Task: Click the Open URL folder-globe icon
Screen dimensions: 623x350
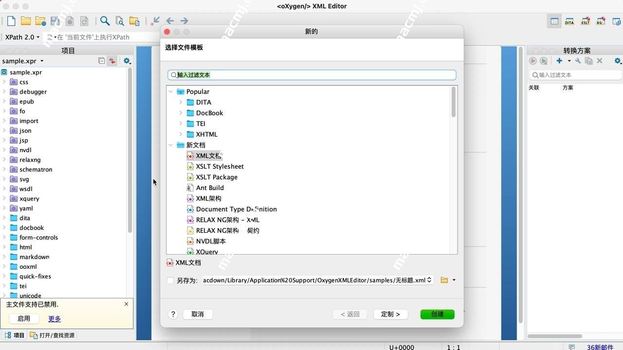Action: [40, 21]
